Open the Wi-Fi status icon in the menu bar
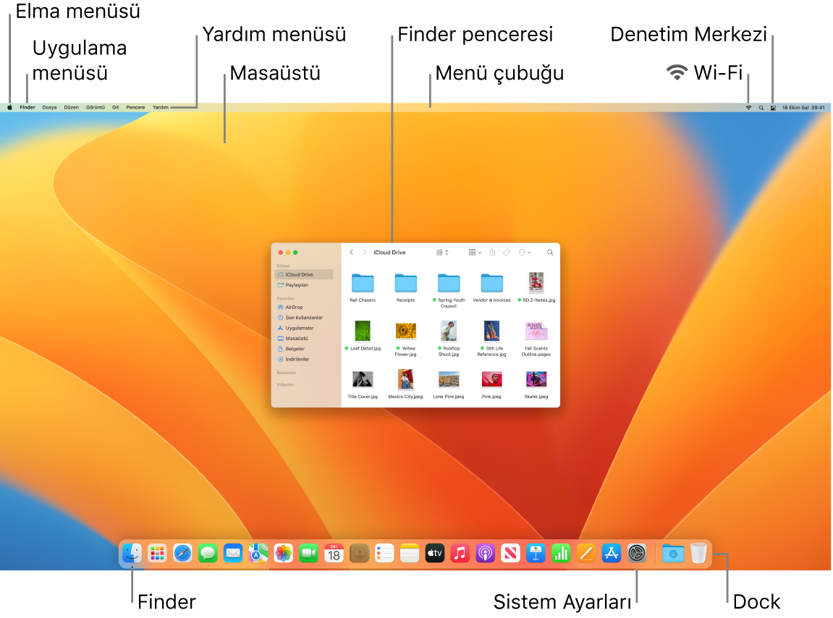Screen dimensions: 833x618 click(748, 106)
